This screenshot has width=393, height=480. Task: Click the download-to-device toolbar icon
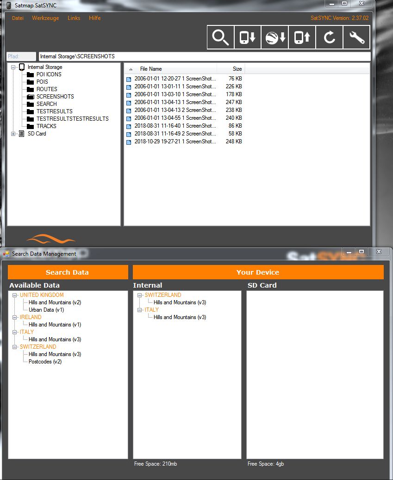pyautogui.click(x=247, y=37)
